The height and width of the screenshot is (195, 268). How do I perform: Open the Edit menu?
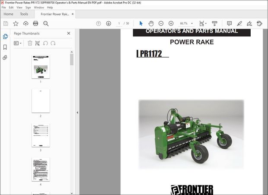pos(11,7)
